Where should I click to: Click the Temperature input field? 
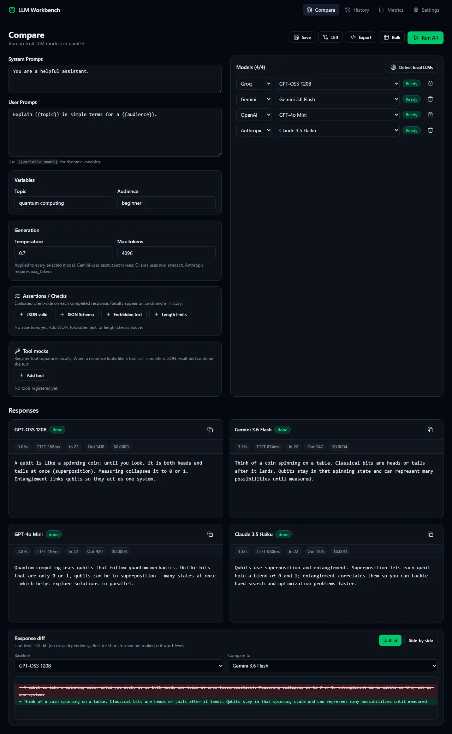tap(64, 253)
